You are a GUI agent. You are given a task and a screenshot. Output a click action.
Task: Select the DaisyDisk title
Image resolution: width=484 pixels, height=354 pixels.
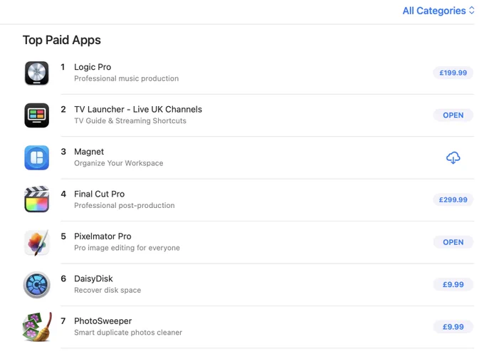click(x=93, y=278)
